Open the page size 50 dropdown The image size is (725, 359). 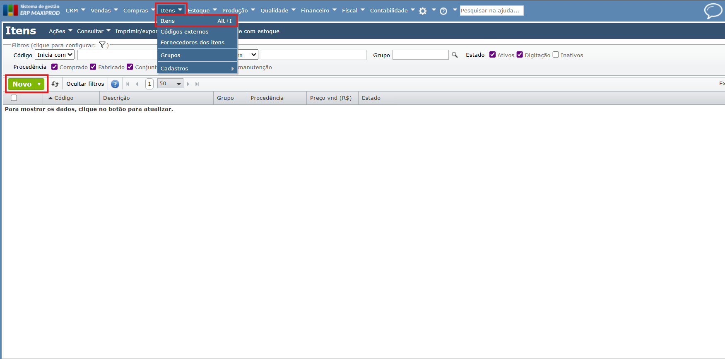click(170, 84)
